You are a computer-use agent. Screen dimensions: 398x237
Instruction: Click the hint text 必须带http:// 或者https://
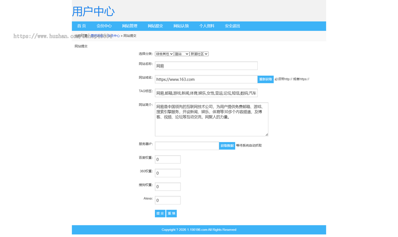pos(292,79)
